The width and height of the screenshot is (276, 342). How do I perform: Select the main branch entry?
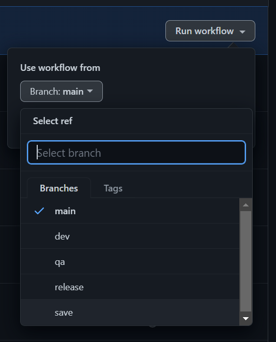130,211
